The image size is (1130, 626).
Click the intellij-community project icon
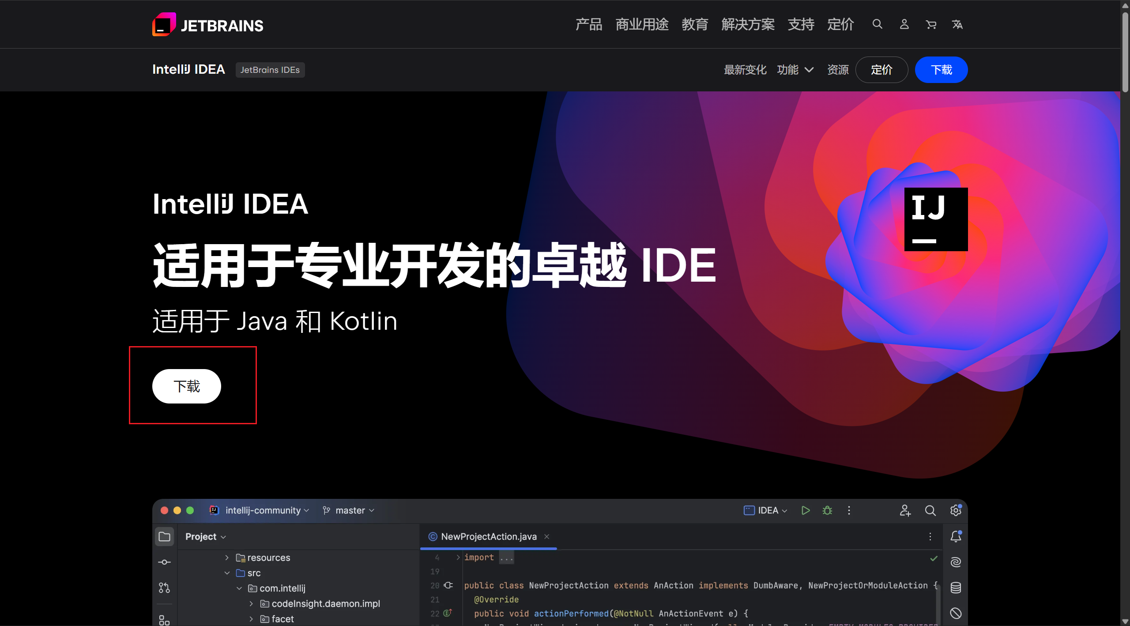214,510
